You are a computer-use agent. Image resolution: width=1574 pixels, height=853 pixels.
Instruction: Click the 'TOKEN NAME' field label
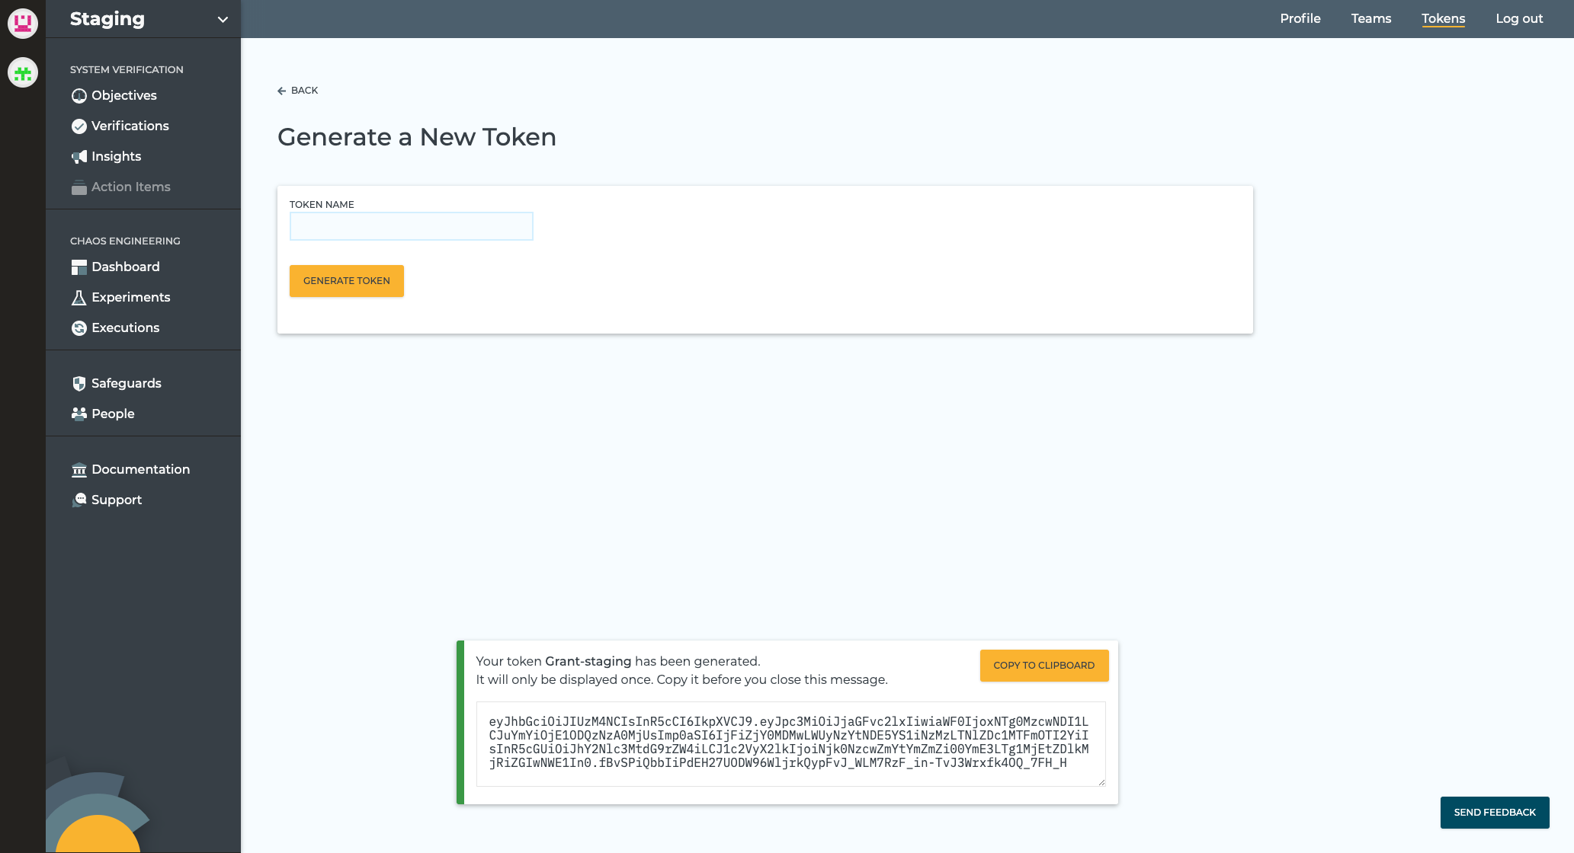[322, 204]
